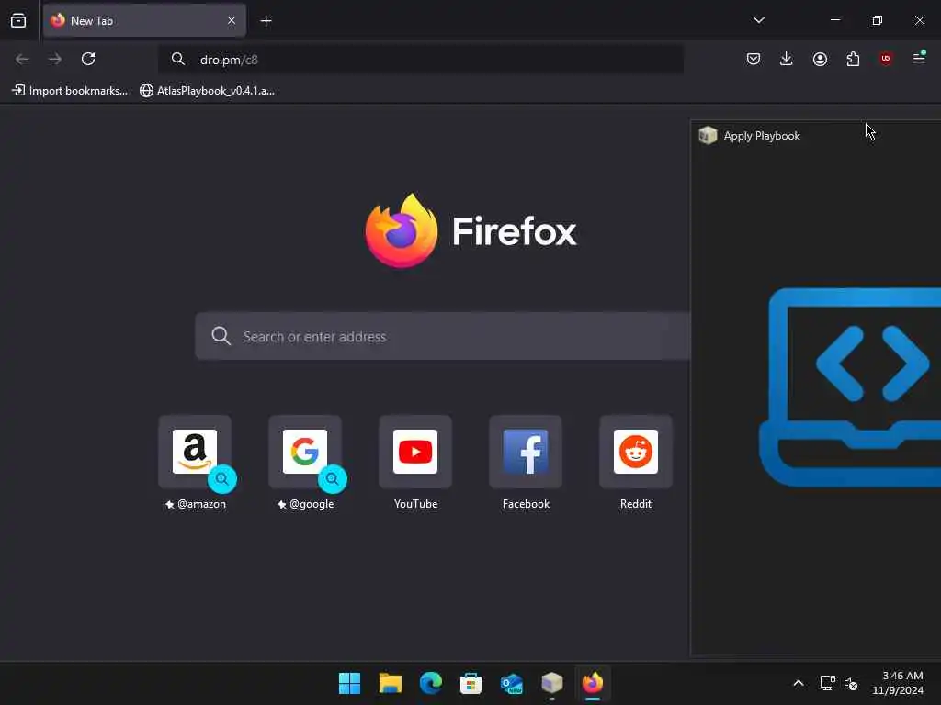Select the New Tab tab
Image resolution: width=941 pixels, height=705 pixels.
(144, 21)
